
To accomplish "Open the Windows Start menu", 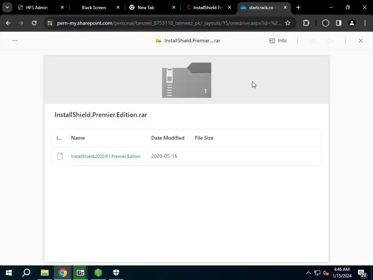I will click(x=9, y=273).
